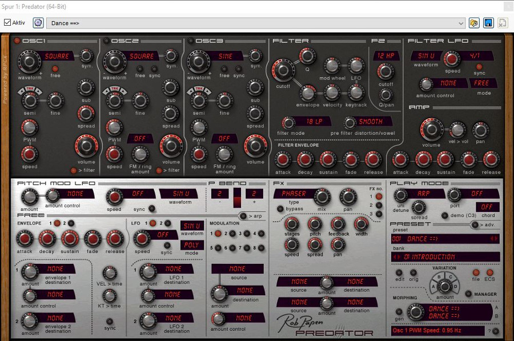This screenshot has width=514, height=341.
Task: Open the POLY LFO mode selector
Action: [191, 245]
